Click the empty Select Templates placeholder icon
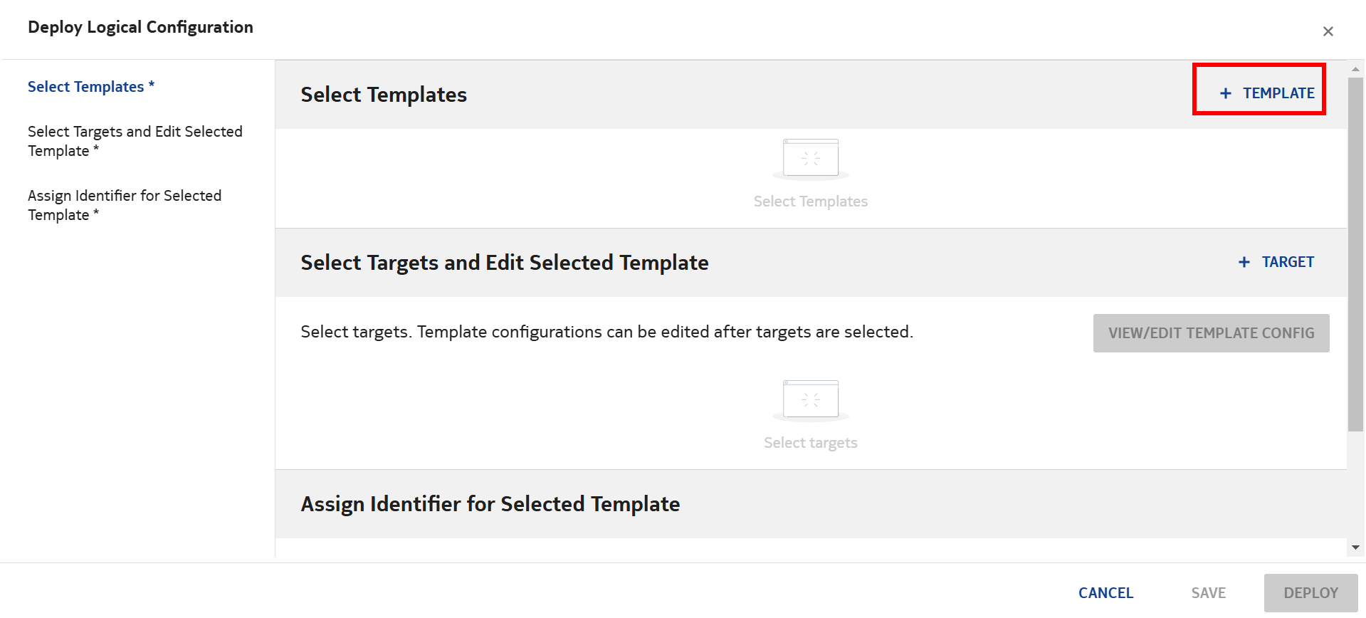This screenshot has height=618, width=1366. click(x=810, y=158)
